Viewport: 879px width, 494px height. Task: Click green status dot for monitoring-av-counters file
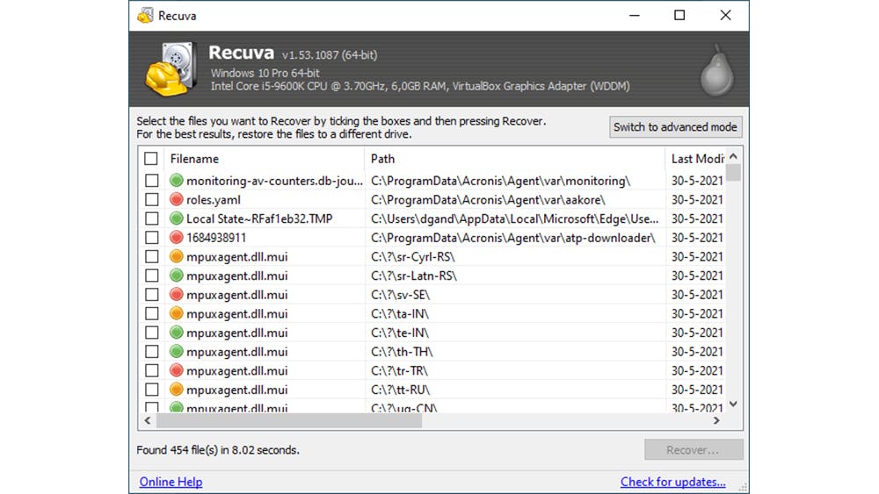pos(176,181)
